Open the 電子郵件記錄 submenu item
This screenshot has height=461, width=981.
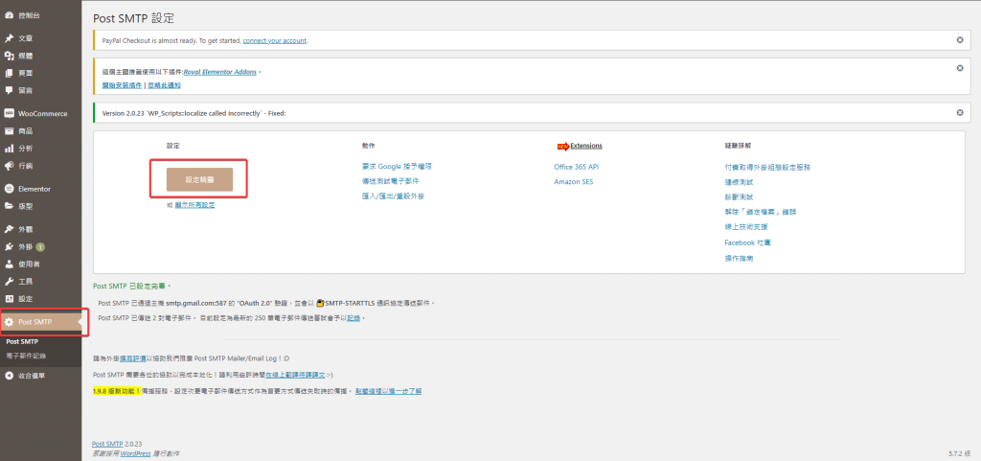tap(26, 356)
